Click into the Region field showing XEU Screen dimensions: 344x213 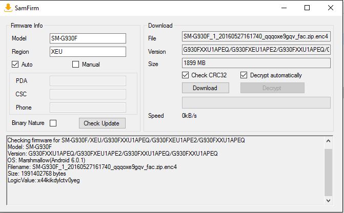tap(88, 52)
